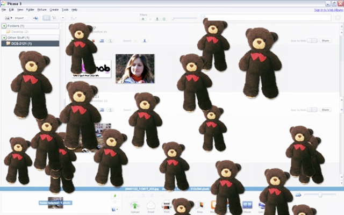Click into the search field
Image resolution: width=344 pixels, height=215 pixels.
click(266, 18)
